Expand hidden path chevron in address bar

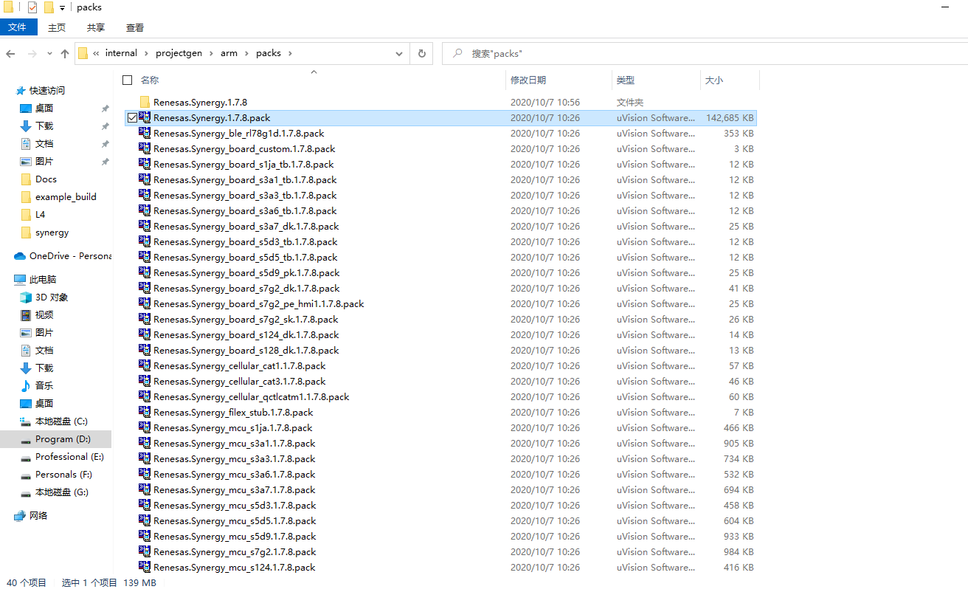click(x=96, y=53)
